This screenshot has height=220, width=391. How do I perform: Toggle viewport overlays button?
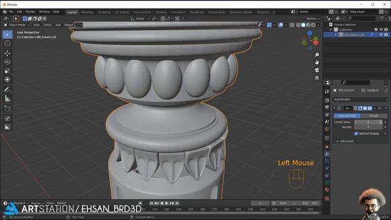click(281, 25)
